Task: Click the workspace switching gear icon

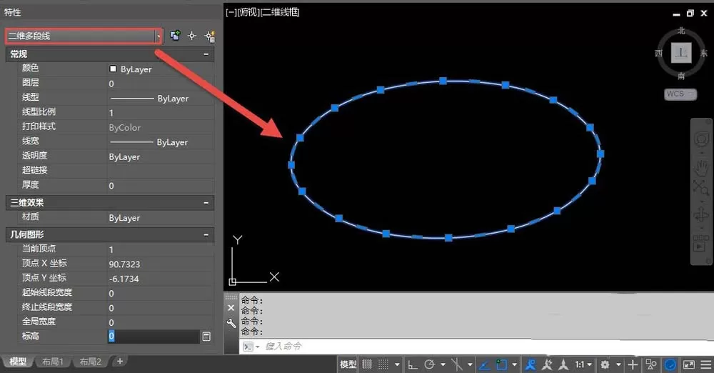Action: (x=605, y=364)
